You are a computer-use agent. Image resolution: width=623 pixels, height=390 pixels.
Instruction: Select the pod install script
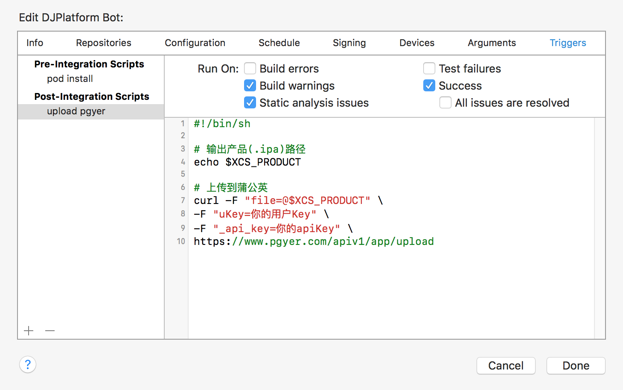(70, 79)
